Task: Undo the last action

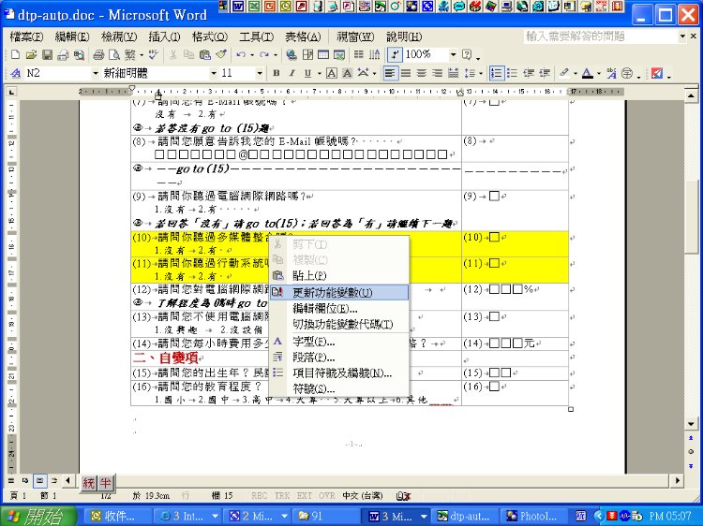Action: click(241, 54)
